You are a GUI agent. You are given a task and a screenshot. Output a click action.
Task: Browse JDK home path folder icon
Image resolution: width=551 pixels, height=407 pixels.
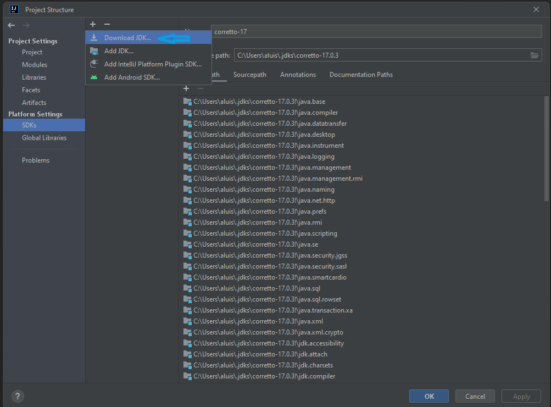[534, 55]
